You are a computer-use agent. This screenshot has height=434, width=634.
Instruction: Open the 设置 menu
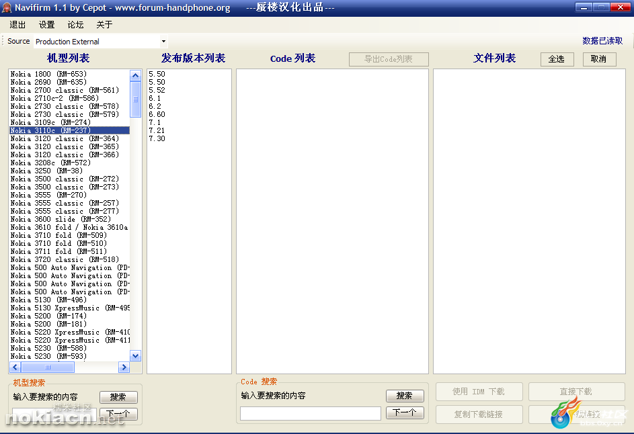pyautogui.click(x=46, y=25)
